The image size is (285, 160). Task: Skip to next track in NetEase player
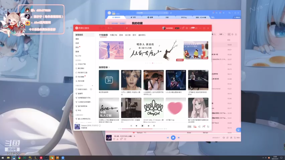click(x=149, y=126)
